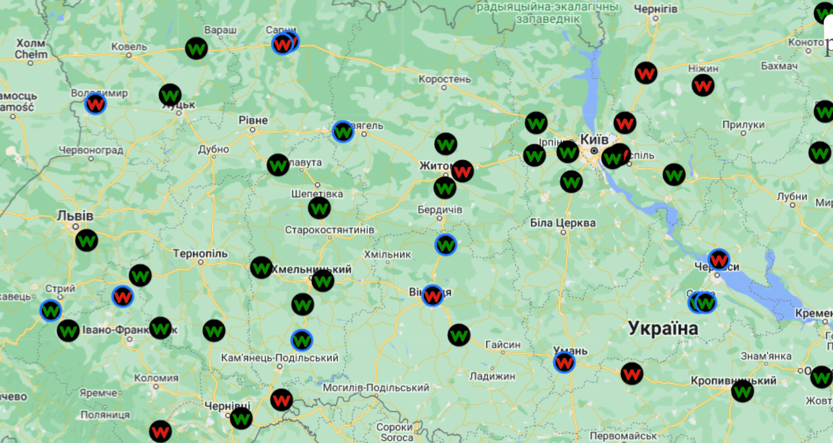Click the Червоноград label

point(91,150)
